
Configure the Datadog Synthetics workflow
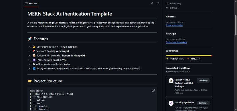[203, 103]
